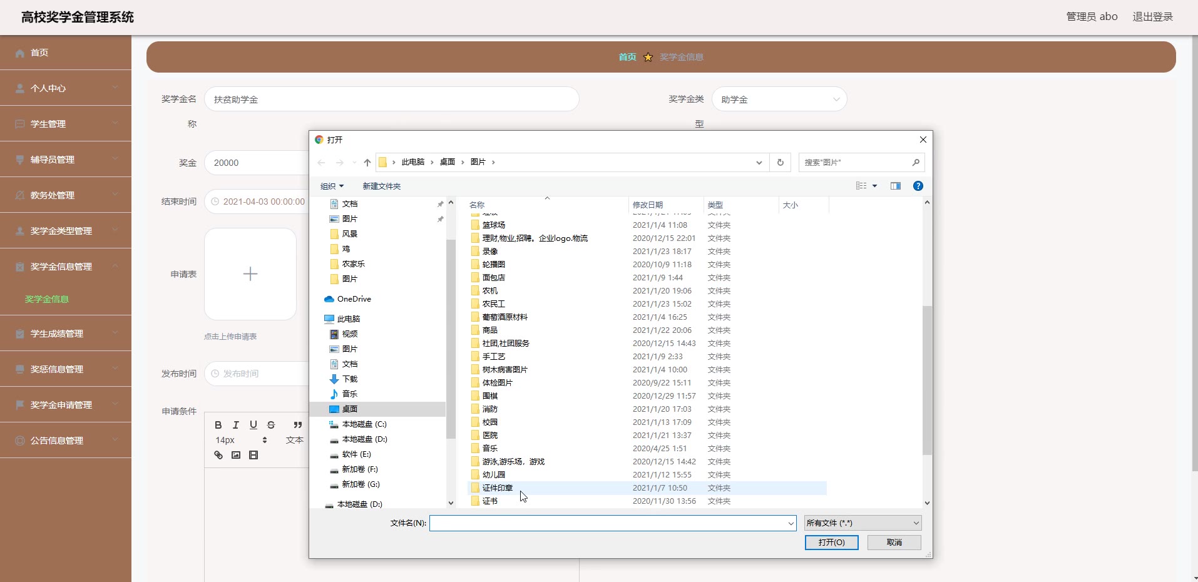Open the 所有文件 (*.*) file type dropdown
Viewport: 1198px width, 582px height.
[x=863, y=523]
